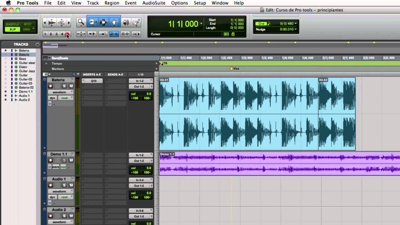Toggle Link Timeline and Edit Selection
The width and height of the screenshot is (400, 225).
pos(114,34)
